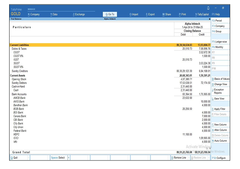
Task: Click the G: Go To button
Action: point(110,14)
